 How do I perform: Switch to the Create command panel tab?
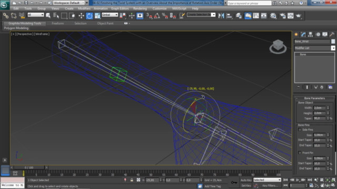(296, 34)
